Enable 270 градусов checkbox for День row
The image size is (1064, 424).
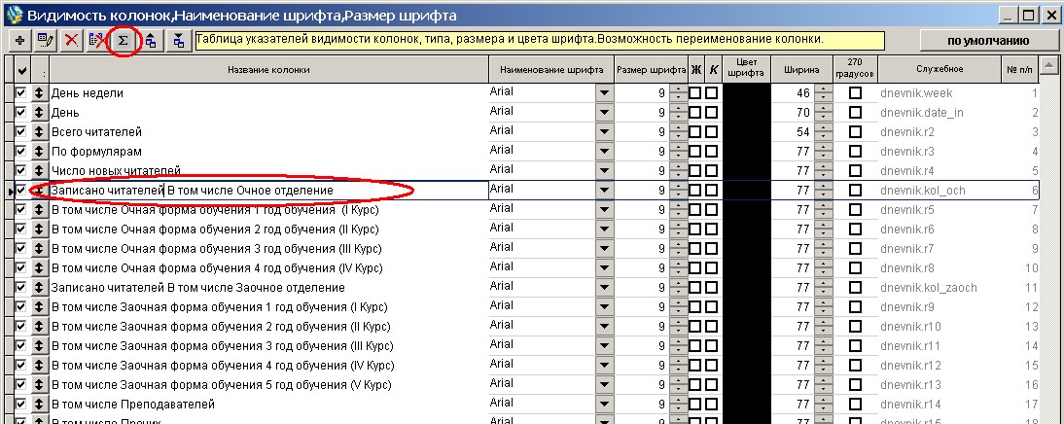[855, 113]
